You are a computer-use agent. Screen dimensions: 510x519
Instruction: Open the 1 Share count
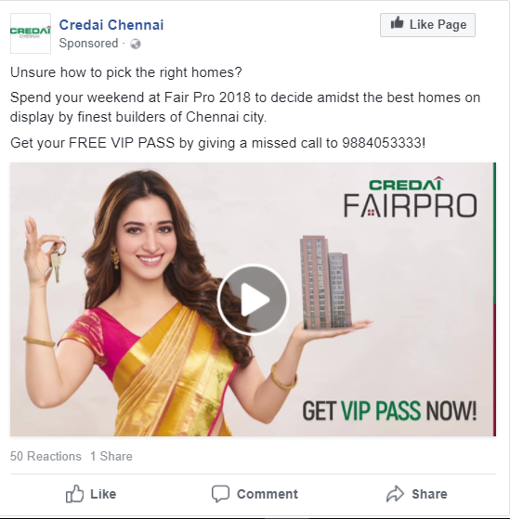pyautogui.click(x=111, y=456)
